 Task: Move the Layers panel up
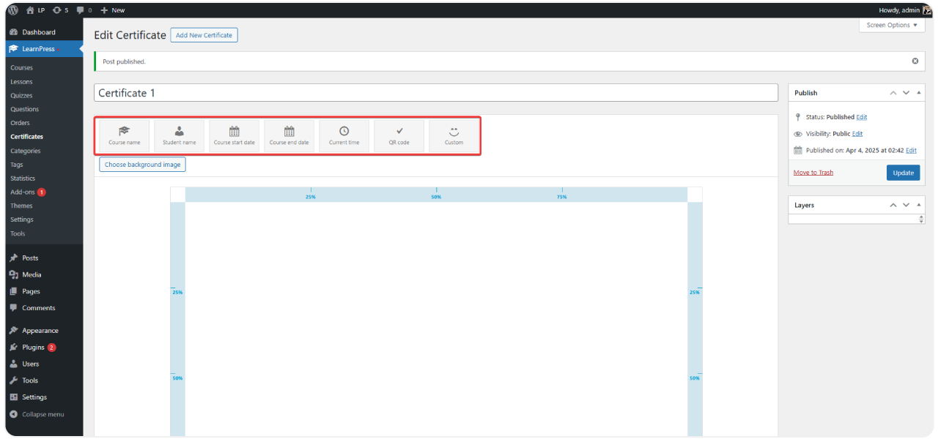coord(893,206)
